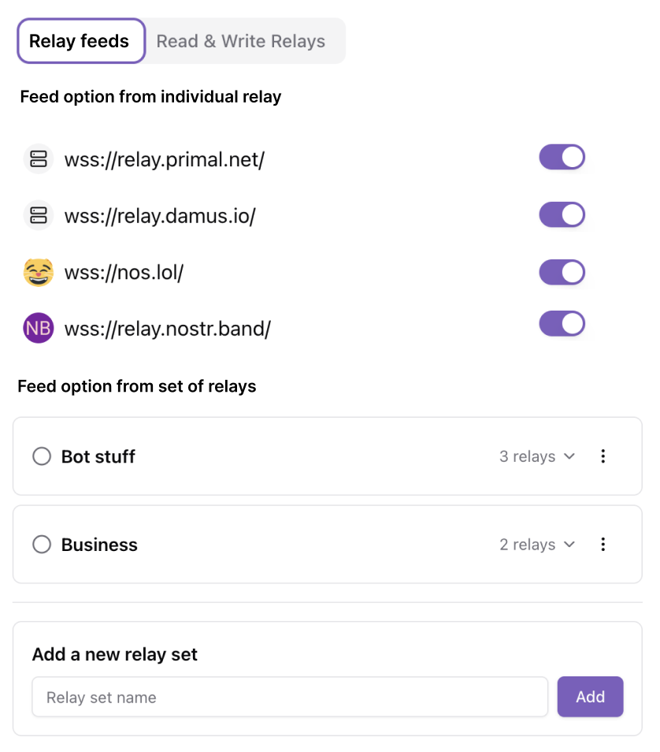Open the three-dot menu for Bot stuff
The image size is (660, 752).
603,456
